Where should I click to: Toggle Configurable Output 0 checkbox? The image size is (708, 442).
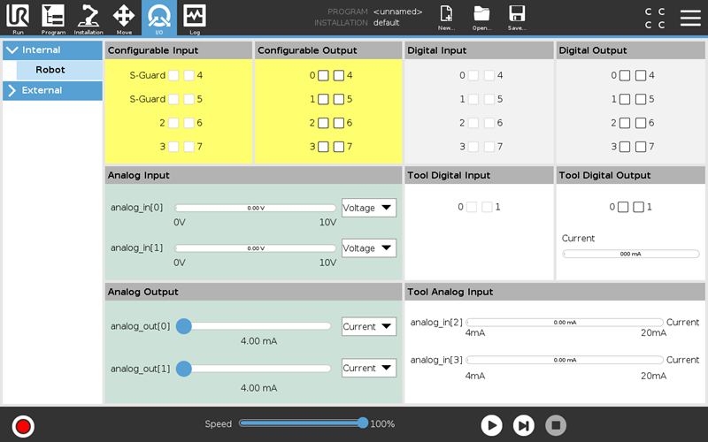tap(325, 76)
